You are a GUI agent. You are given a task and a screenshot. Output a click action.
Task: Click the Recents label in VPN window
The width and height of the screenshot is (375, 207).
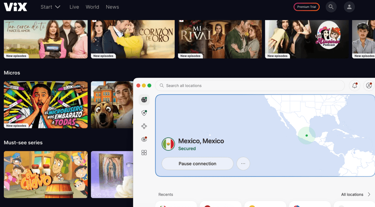[x=166, y=194]
